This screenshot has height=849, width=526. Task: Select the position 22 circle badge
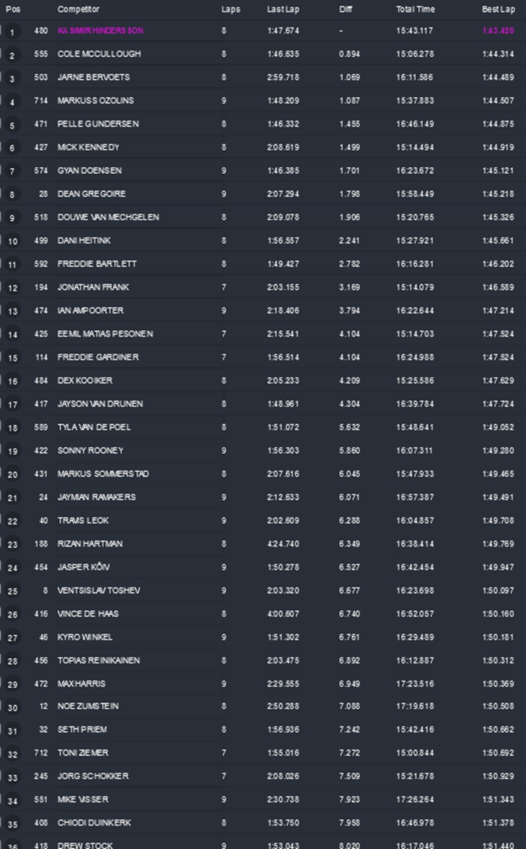[12, 522]
